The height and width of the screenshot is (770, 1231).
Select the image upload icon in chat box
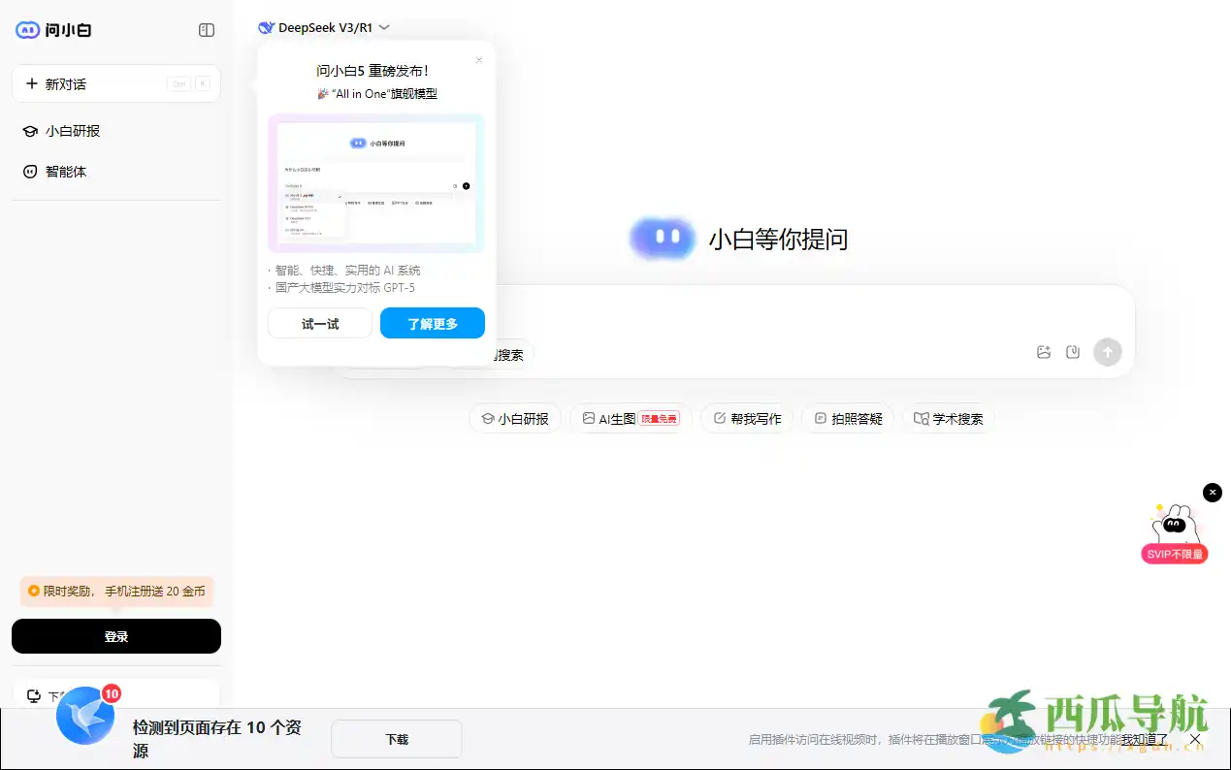[1043, 352]
